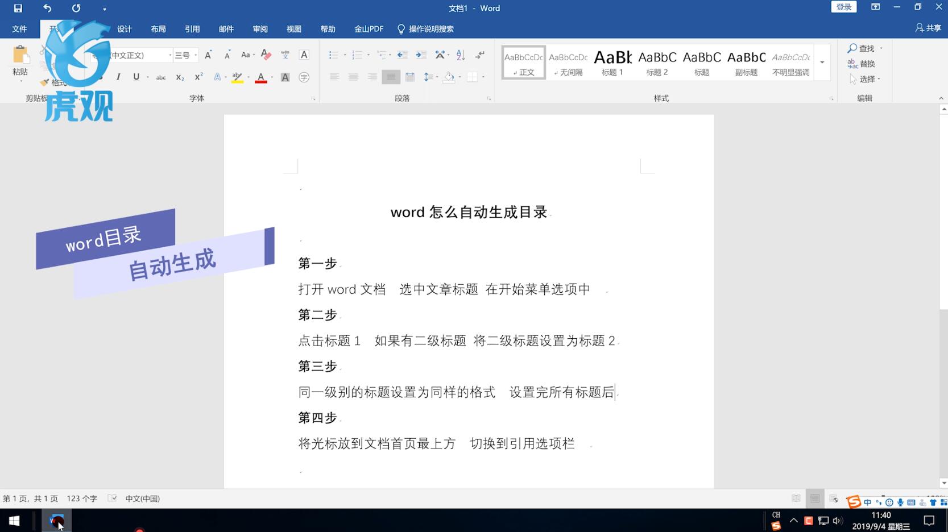Toggle subscript formatting
The image size is (948, 532).
point(180,77)
